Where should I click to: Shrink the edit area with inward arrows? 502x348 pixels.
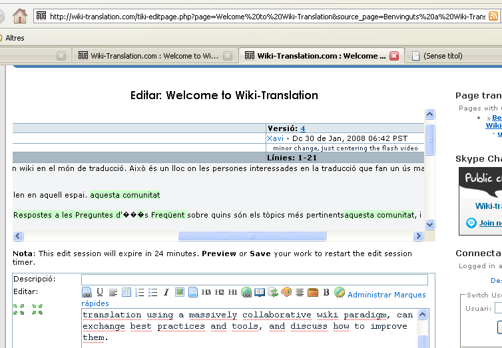click(x=37, y=309)
